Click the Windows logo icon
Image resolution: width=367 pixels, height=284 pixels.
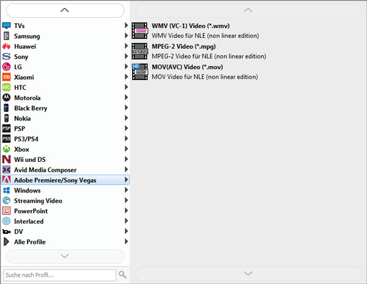click(x=7, y=191)
